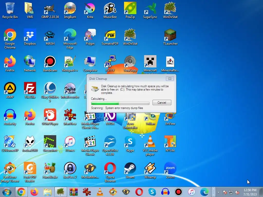Select the FastStone Image Viewer shortcut

point(10,172)
